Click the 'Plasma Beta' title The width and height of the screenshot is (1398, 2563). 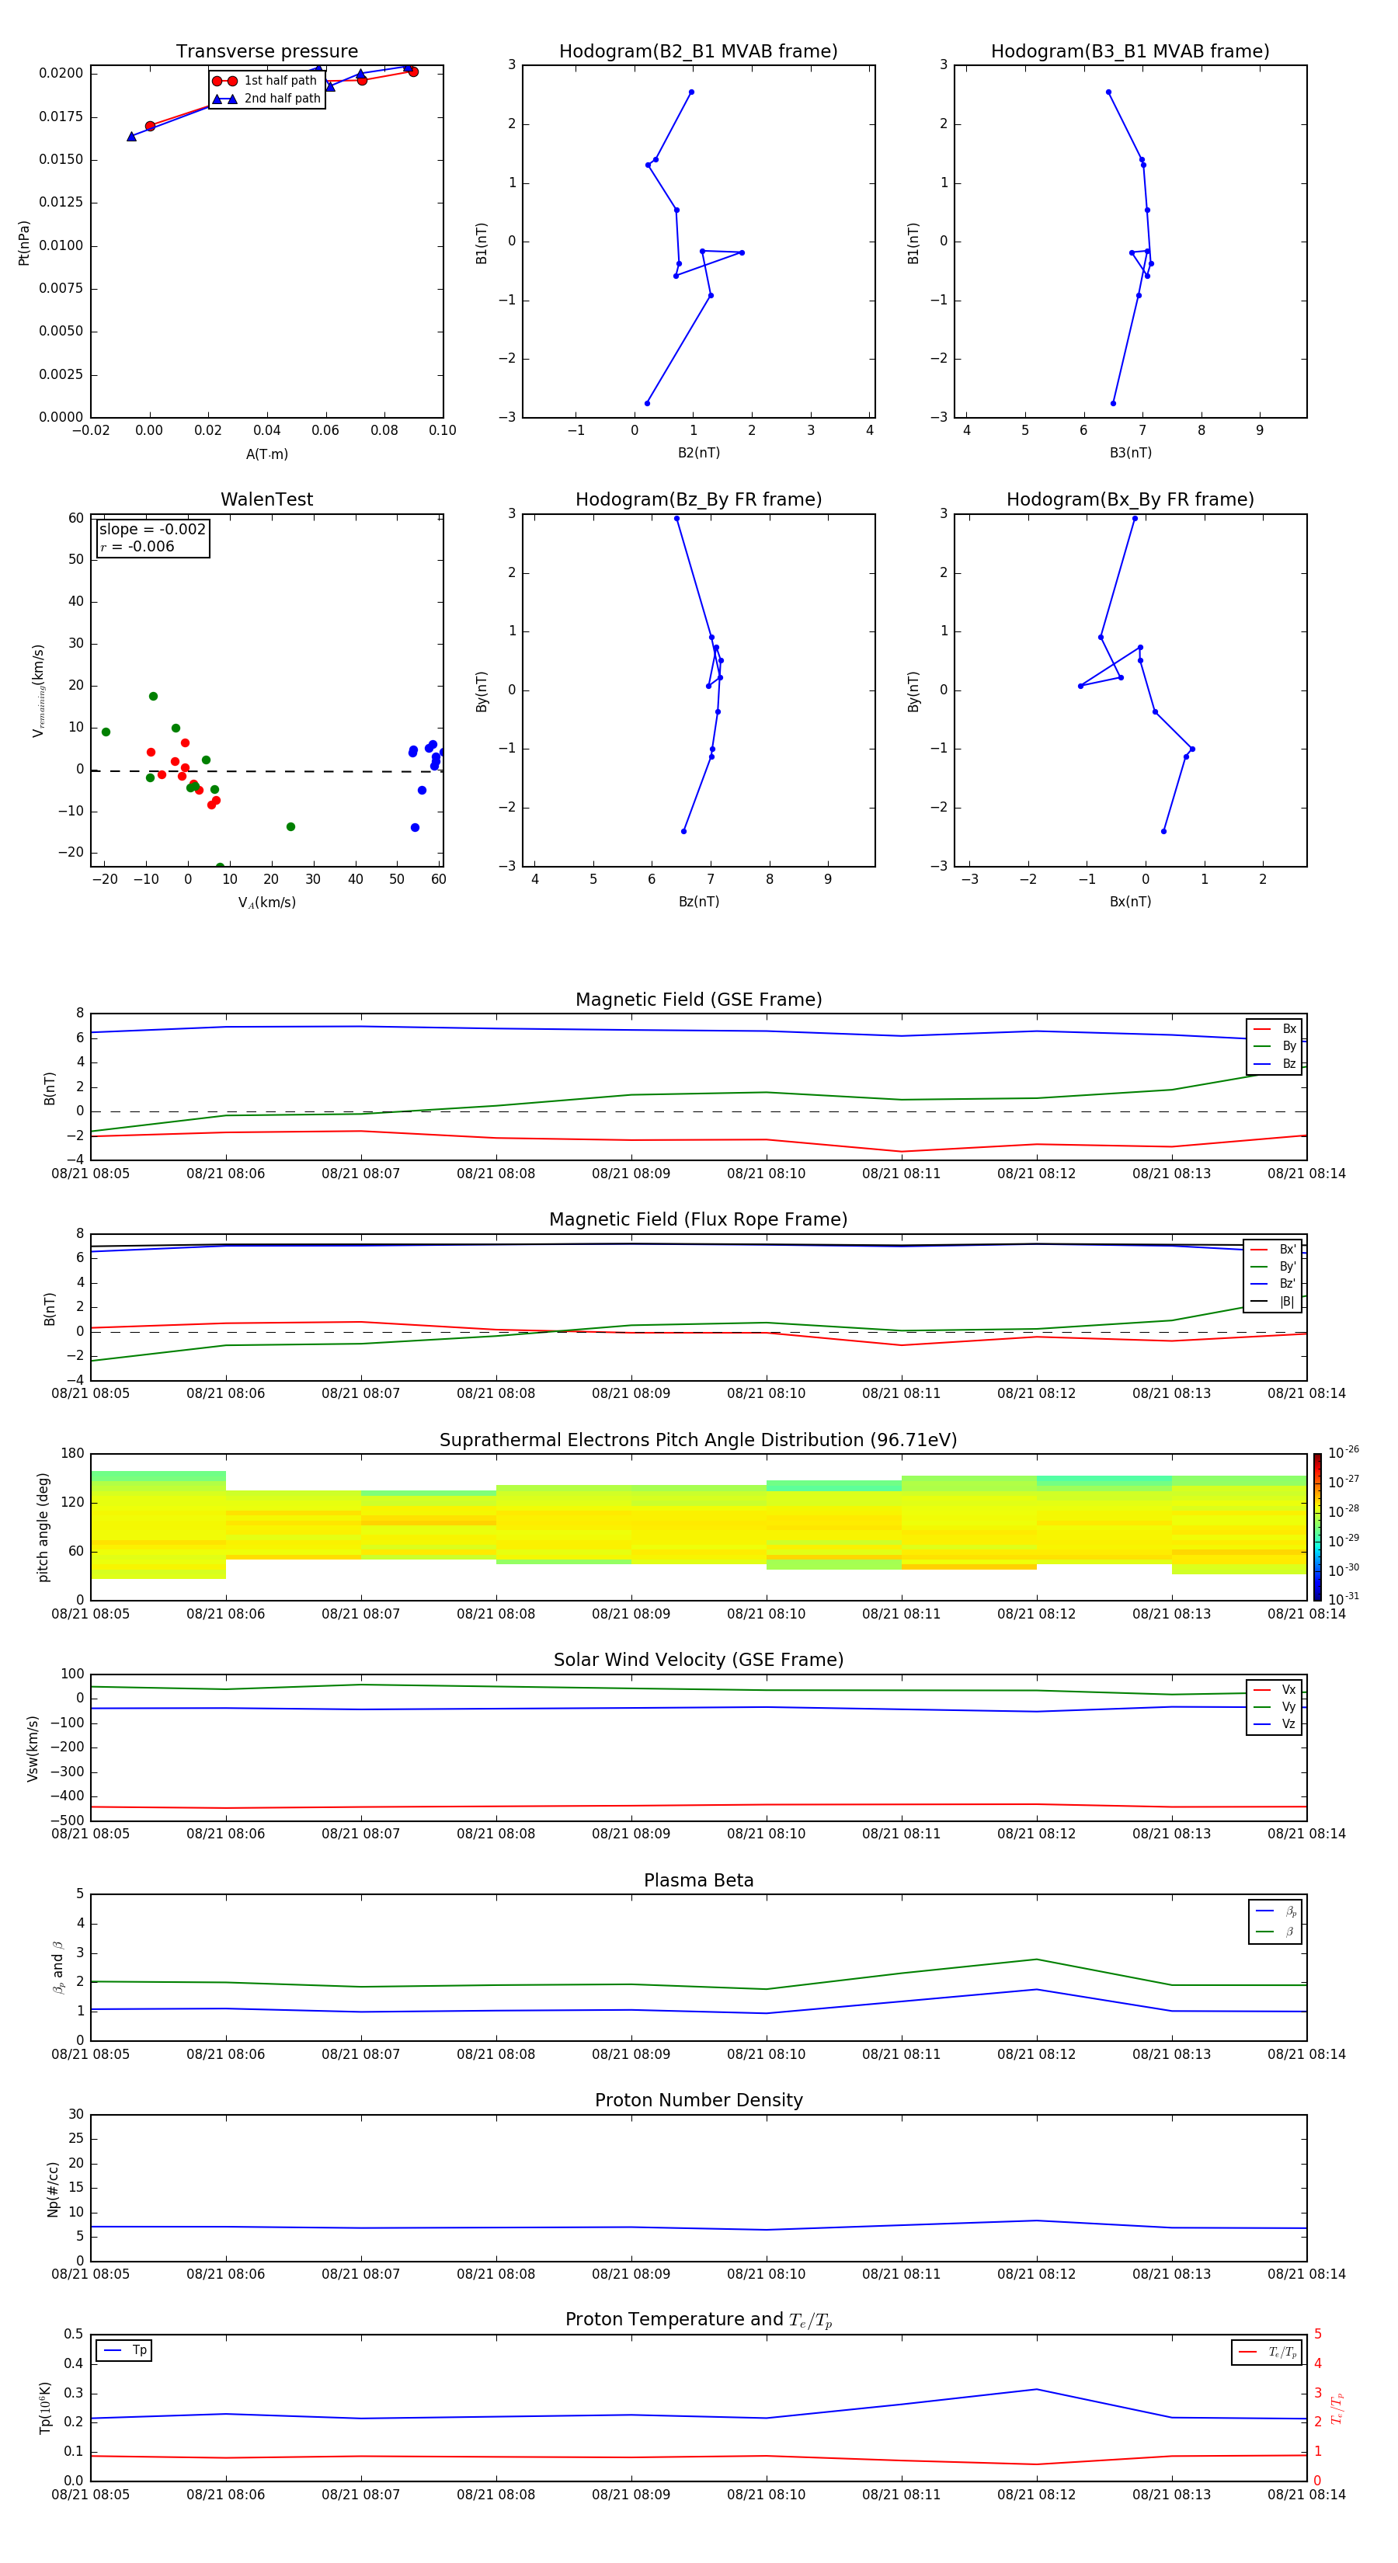click(x=698, y=1881)
